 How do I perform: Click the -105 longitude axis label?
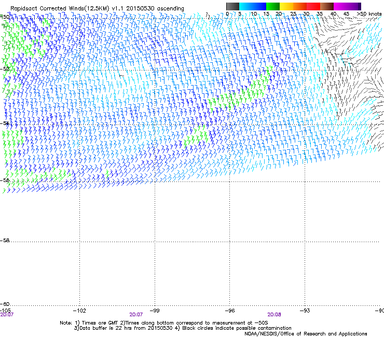click(x=5, y=311)
